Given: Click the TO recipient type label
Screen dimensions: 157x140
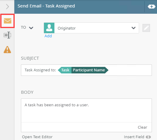Looking at the screenshot, I should 23,27.
